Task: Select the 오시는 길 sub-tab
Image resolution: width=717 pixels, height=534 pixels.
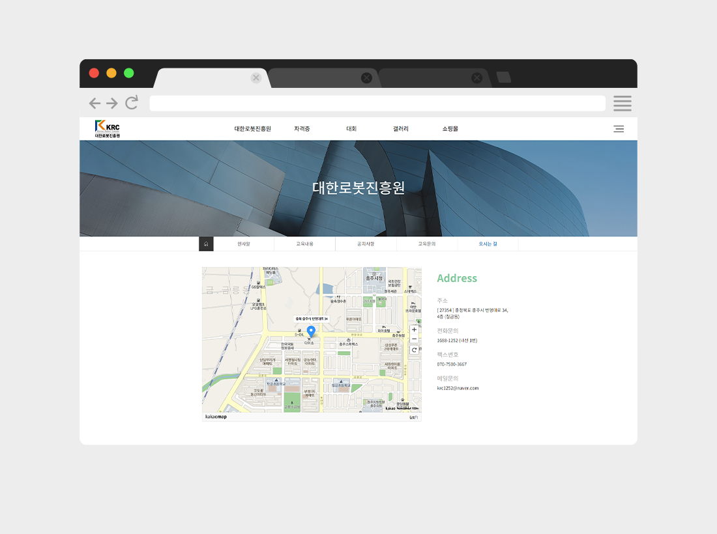Action: tap(488, 244)
